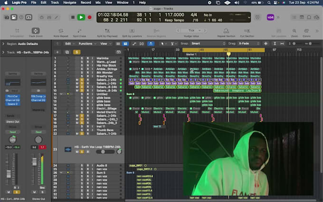323x202 pixels.
Task: Click the red Record button
Action: [x=89, y=17]
